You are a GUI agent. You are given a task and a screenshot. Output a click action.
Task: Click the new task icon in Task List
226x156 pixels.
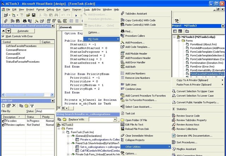pos(3,106)
